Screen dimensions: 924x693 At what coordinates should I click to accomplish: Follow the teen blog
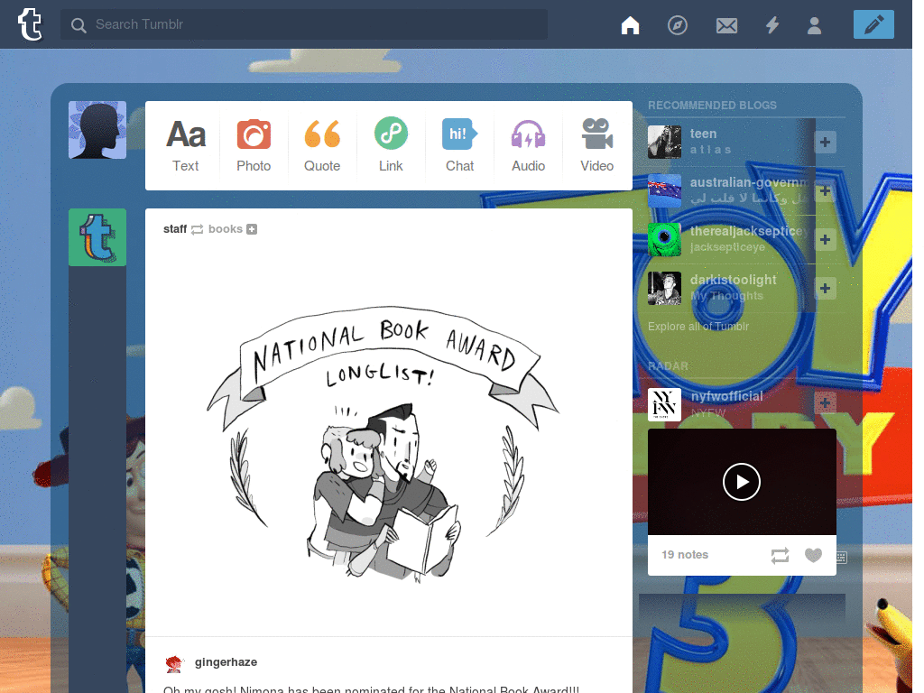point(825,142)
